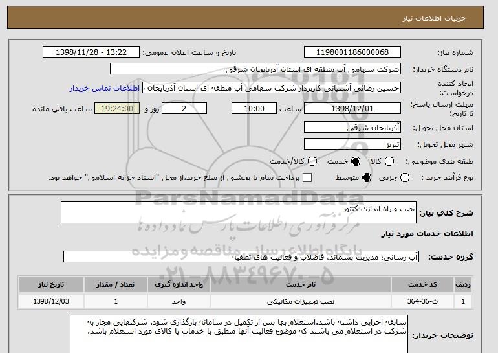This screenshot has width=498, height=353.
Task: Tick the اسناد خزانه اسلامی payment checkbox
Action: pos(307,177)
